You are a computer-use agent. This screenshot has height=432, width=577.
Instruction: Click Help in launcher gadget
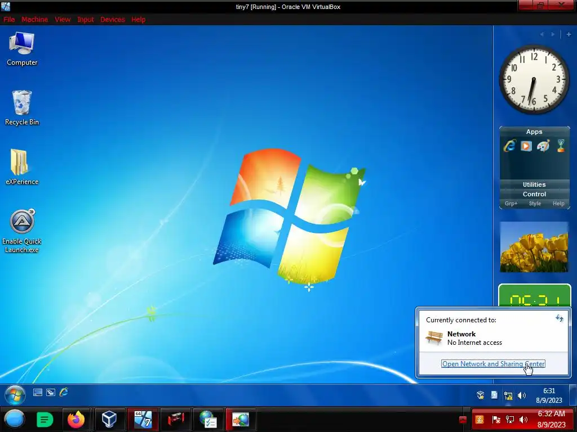tap(558, 204)
